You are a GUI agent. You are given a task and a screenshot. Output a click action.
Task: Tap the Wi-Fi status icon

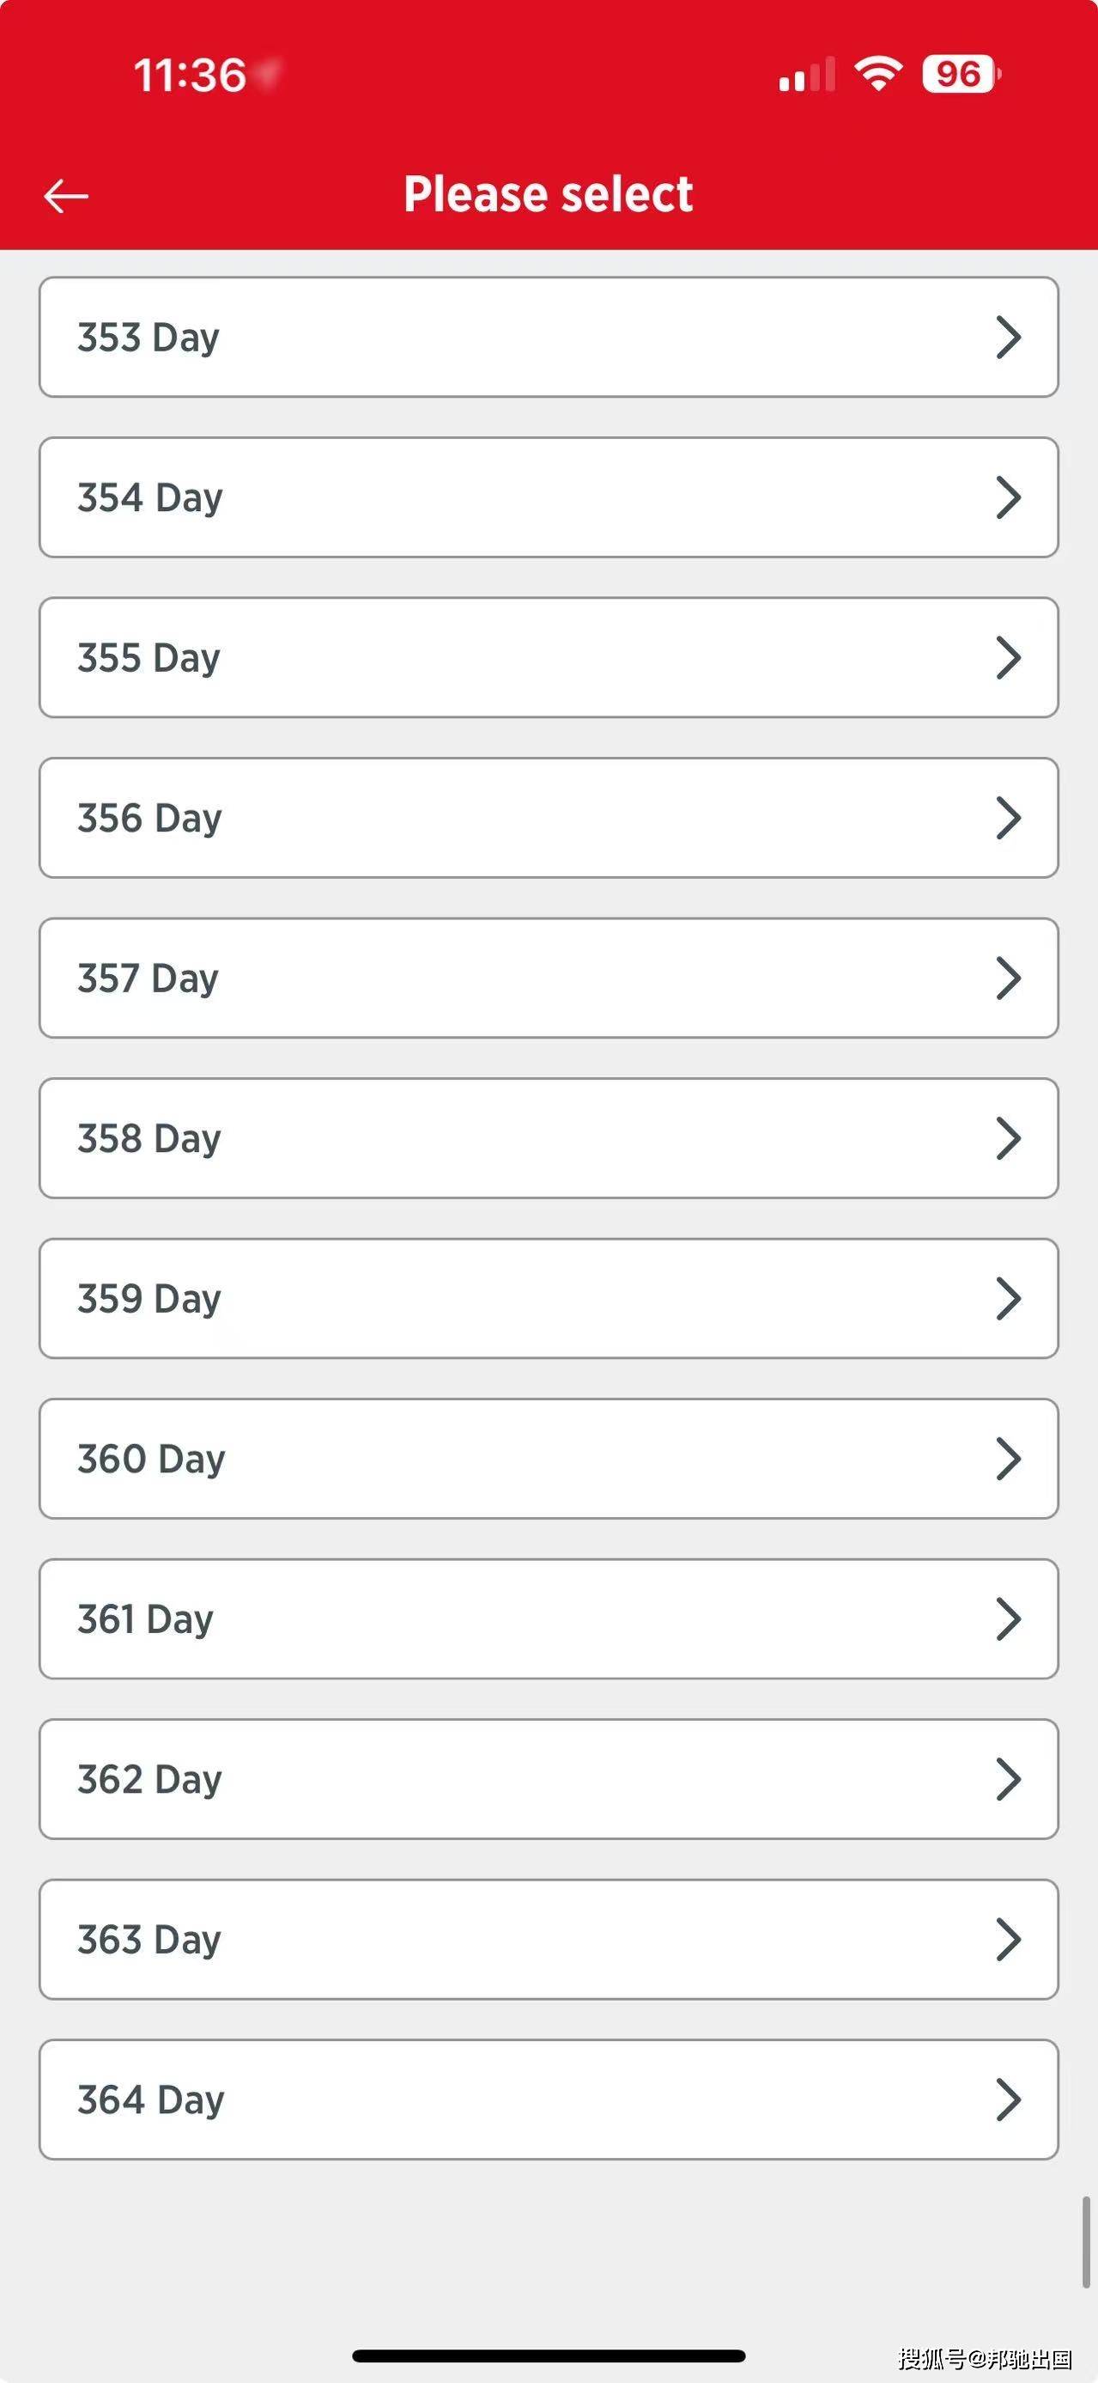point(878,74)
